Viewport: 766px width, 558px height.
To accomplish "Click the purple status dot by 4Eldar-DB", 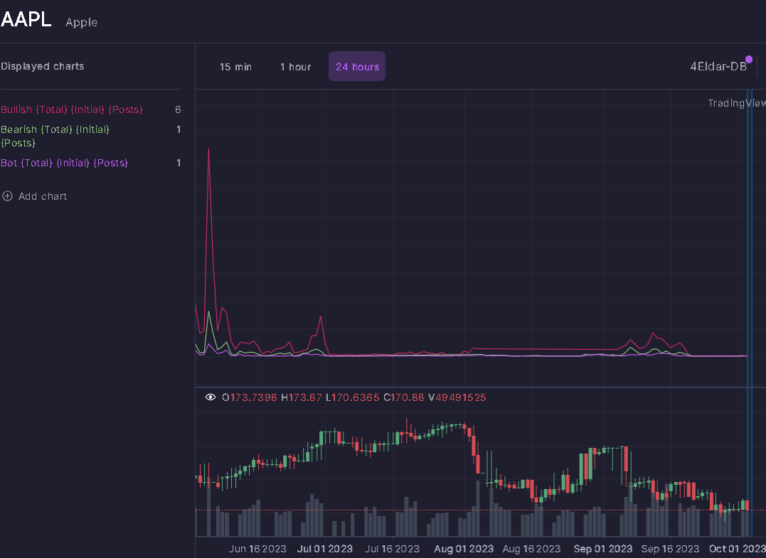I will [749, 59].
